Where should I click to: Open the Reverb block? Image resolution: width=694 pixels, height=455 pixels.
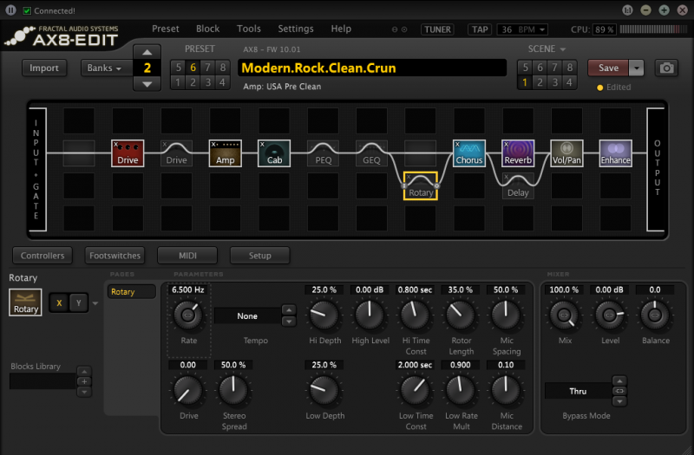pyautogui.click(x=518, y=153)
